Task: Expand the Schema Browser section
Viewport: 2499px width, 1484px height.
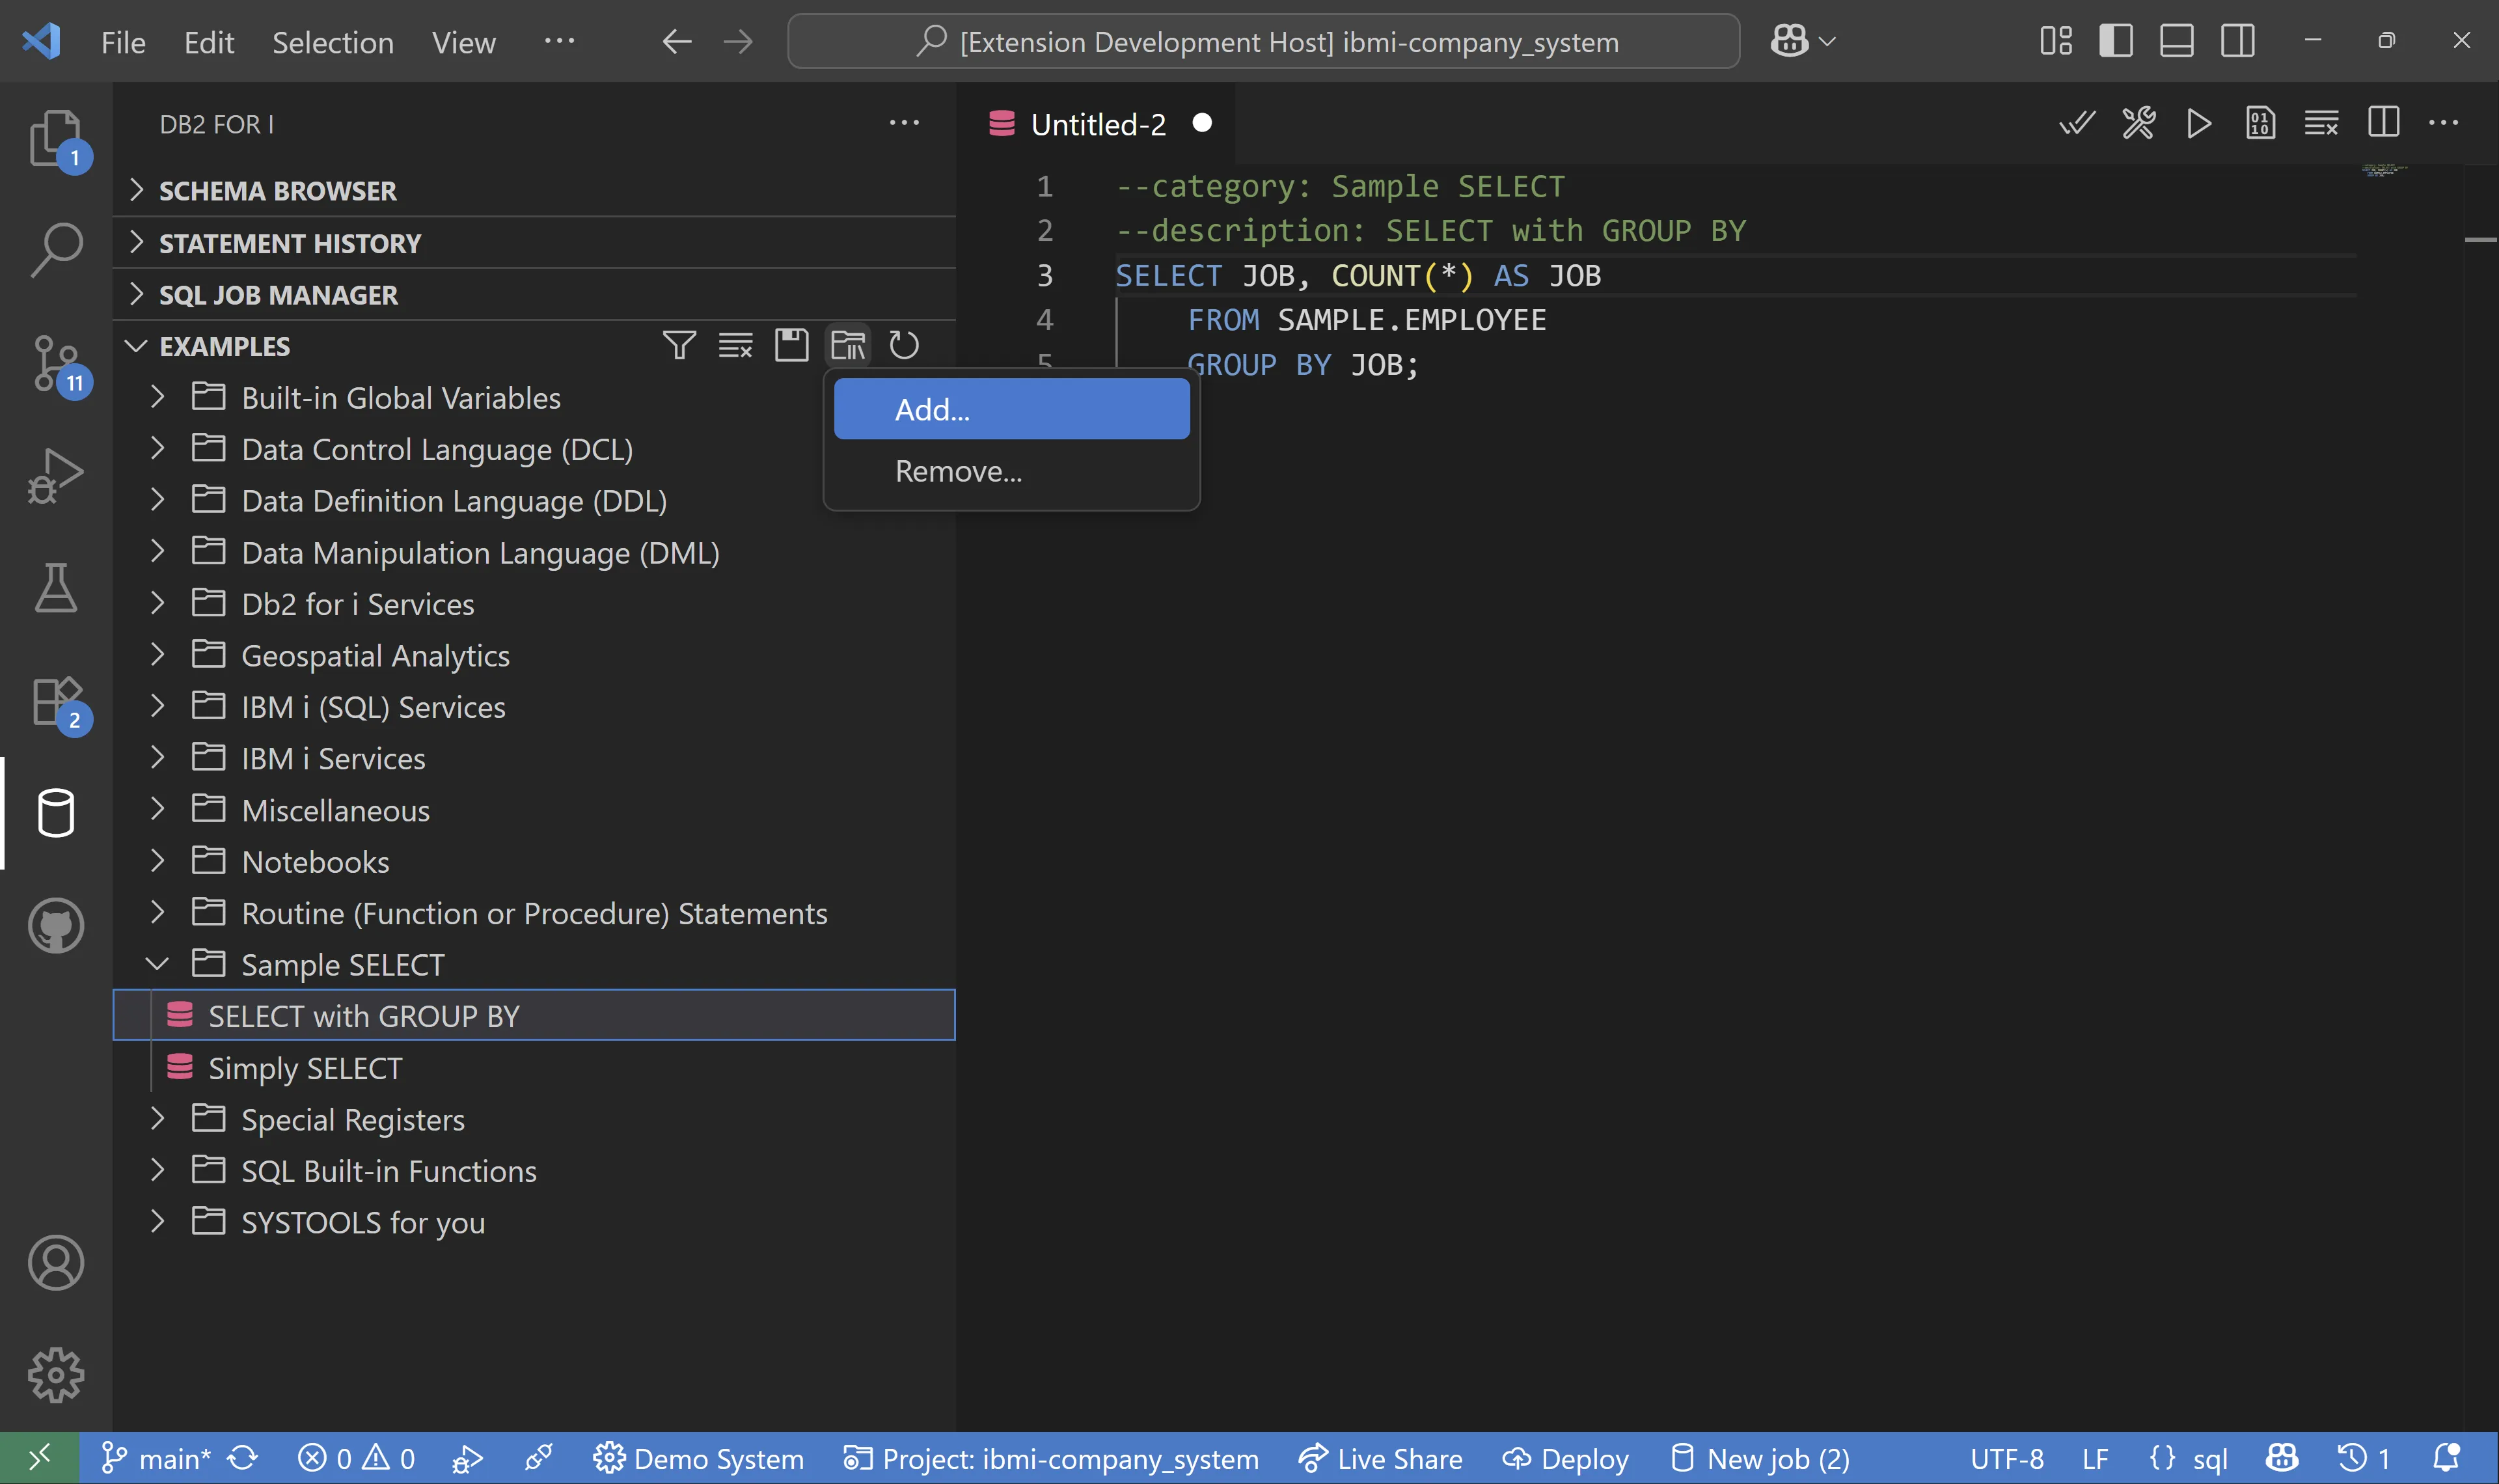Action: point(278,190)
